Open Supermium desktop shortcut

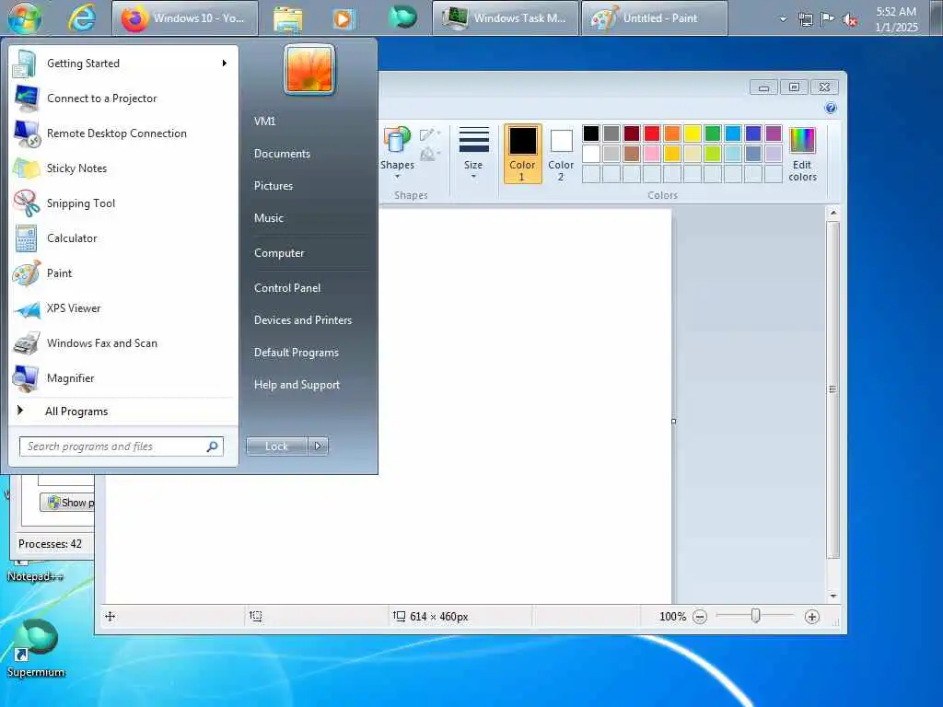click(36, 649)
